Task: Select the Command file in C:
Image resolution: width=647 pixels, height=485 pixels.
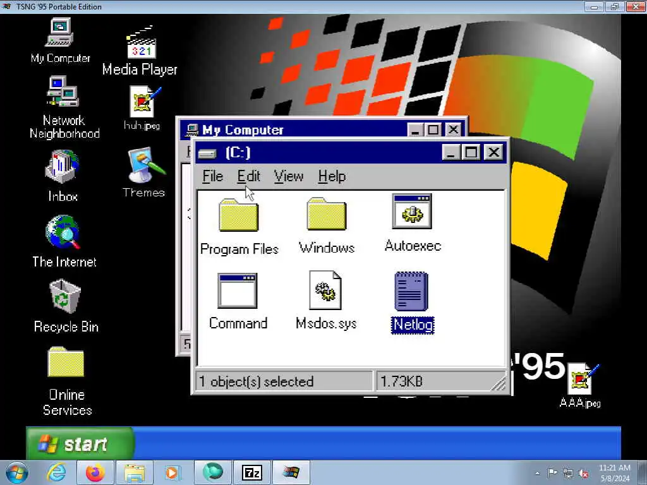Action: 238,301
